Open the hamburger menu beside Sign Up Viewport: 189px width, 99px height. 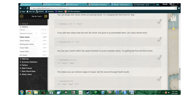[46, 16]
